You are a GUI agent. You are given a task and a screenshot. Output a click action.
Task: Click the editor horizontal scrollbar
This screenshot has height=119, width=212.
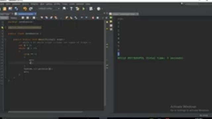point(45,112)
